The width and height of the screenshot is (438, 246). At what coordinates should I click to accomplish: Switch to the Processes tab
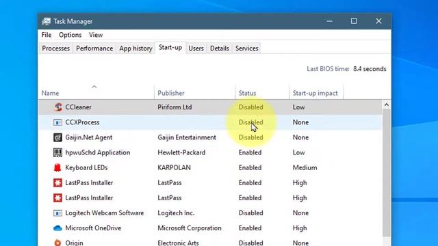[x=56, y=49]
